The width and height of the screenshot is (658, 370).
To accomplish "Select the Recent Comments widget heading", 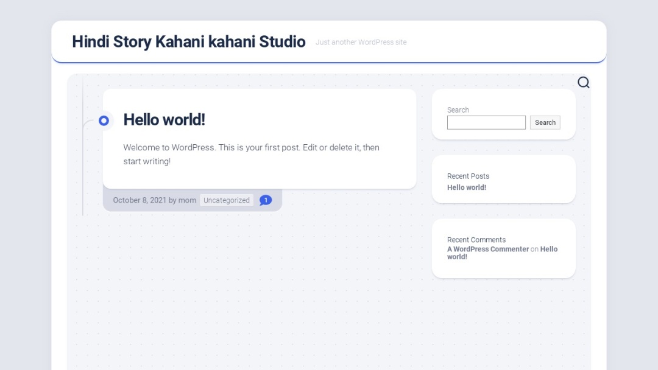I will pos(476,239).
